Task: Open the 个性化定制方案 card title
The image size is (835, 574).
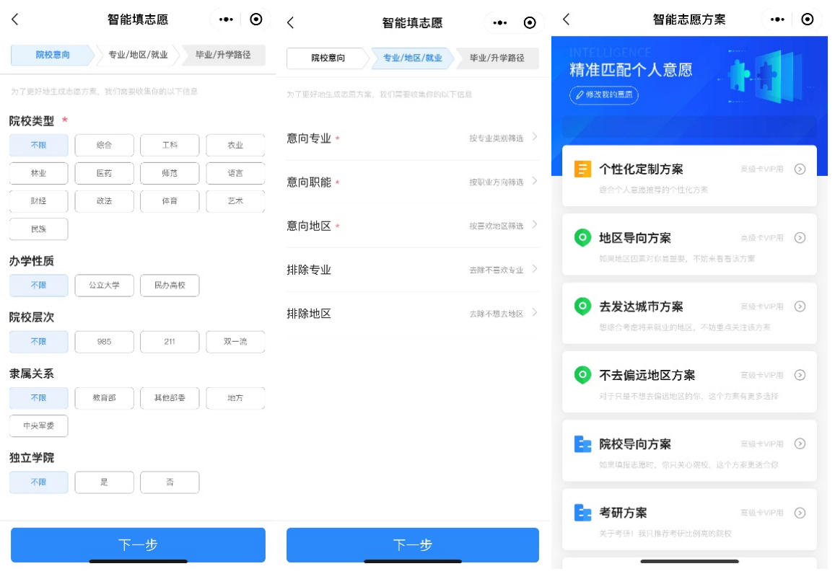Action: click(x=641, y=169)
